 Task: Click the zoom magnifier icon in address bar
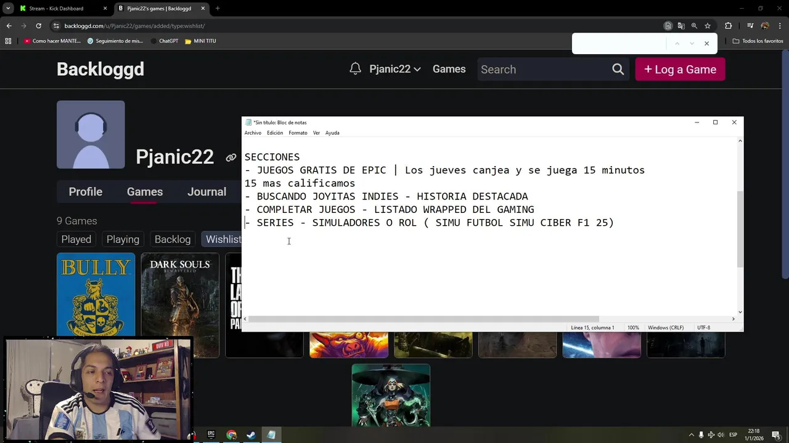[x=694, y=26]
